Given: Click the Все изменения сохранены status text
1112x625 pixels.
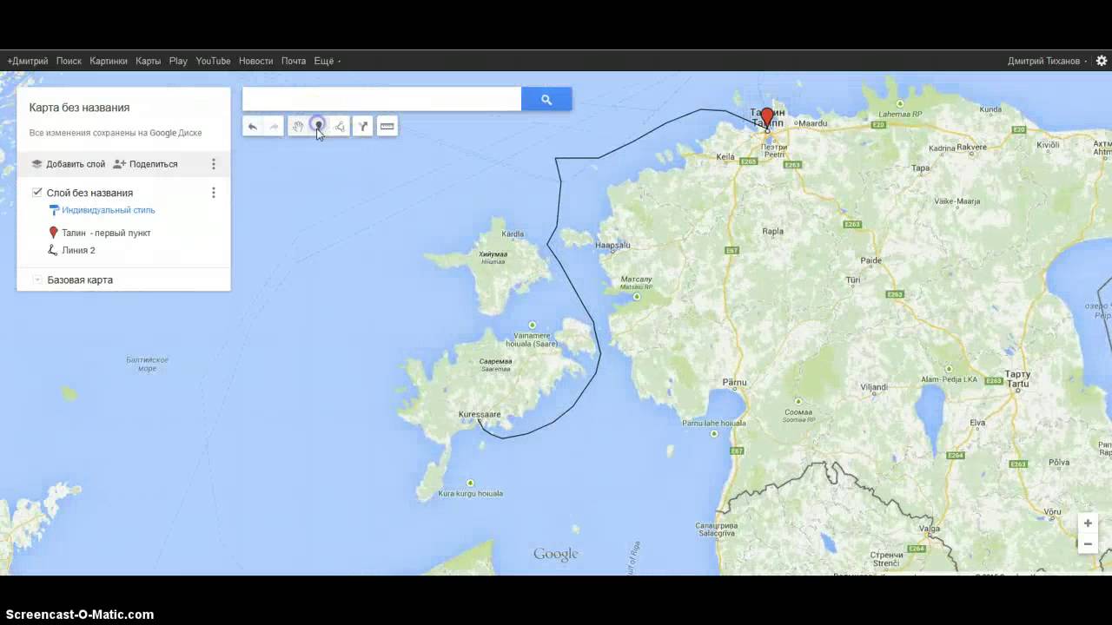Looking at the screenshot, I should point(116,133).
